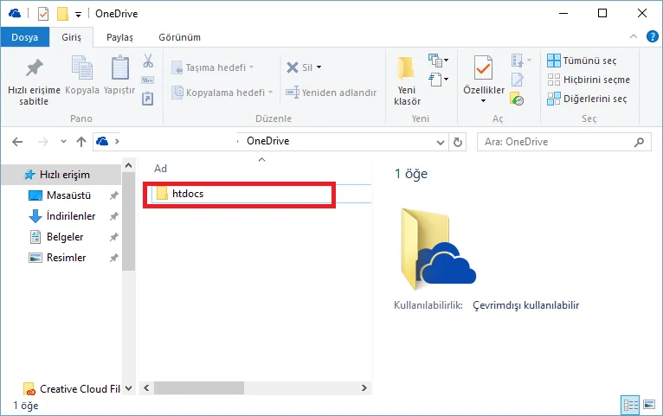Go up one level with the up arrow
The height and width of the screenshot is (416, 663).
coord(81,142)
